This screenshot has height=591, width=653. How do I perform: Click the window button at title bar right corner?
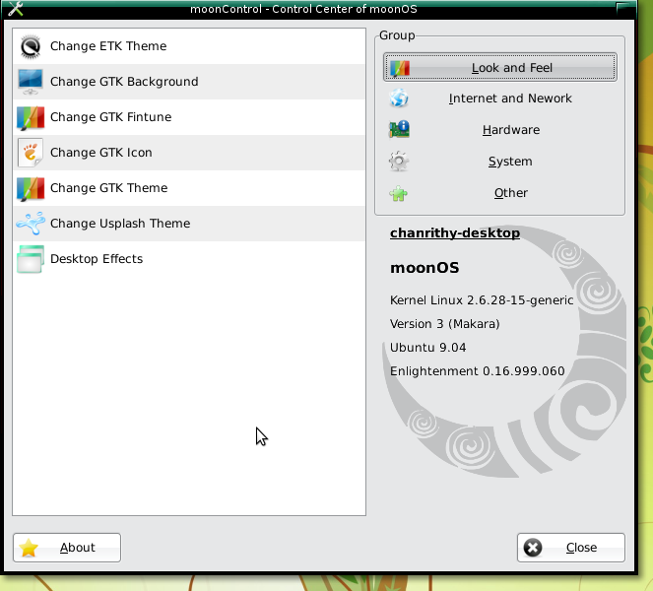[x=624, y=8]
